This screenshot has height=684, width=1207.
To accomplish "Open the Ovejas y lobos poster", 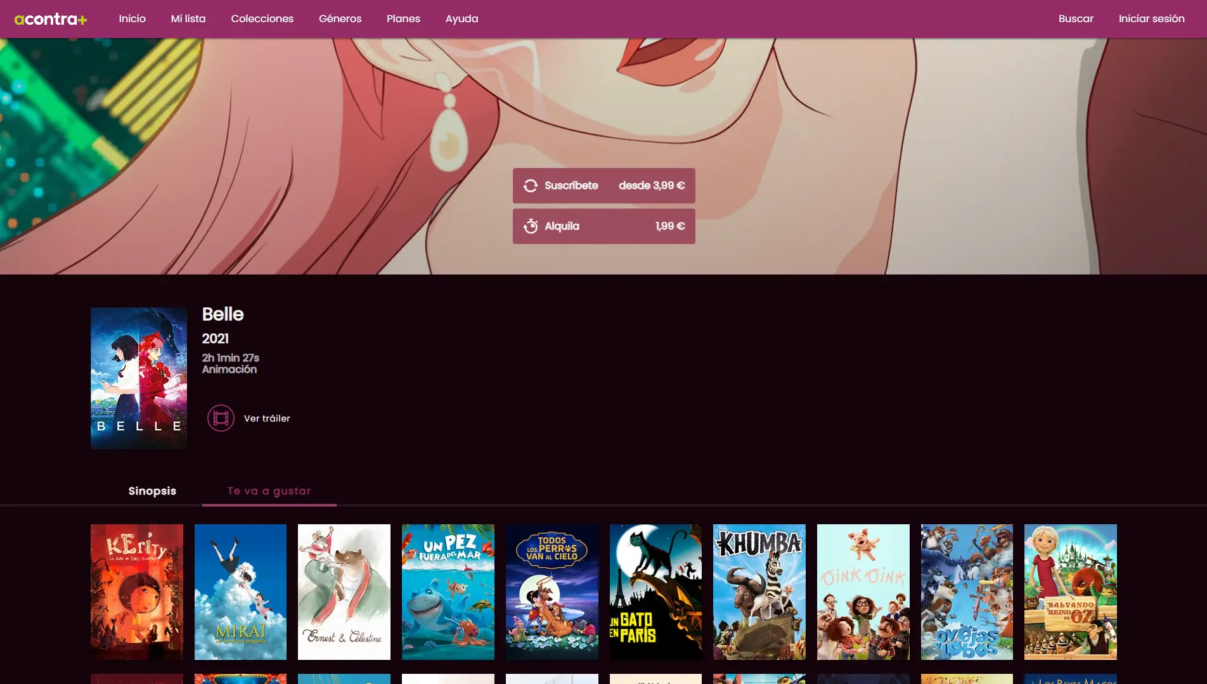I will click(x=967, y=592).
